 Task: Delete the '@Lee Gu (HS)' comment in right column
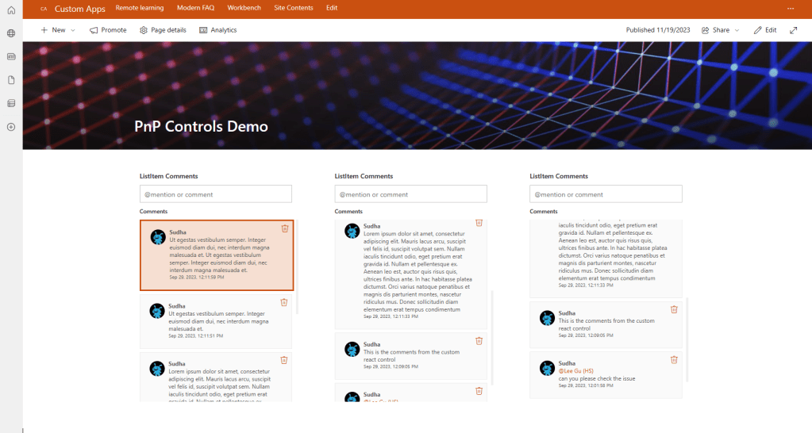click(674, 359)
